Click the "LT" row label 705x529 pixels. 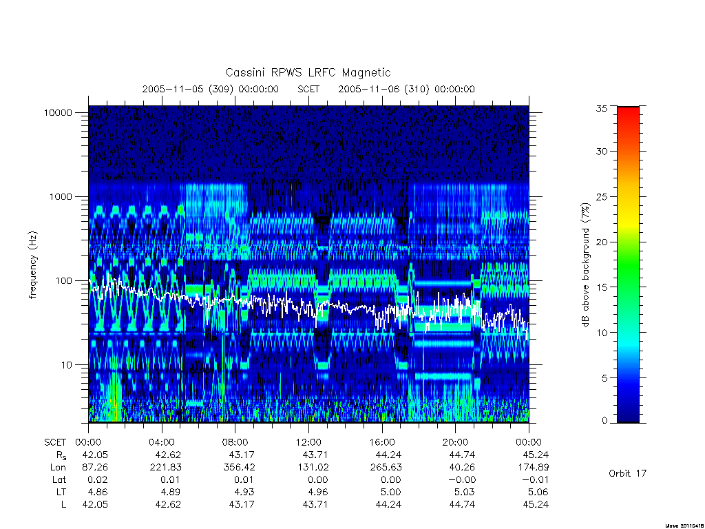pyautogui.click(x=61, y=492)
